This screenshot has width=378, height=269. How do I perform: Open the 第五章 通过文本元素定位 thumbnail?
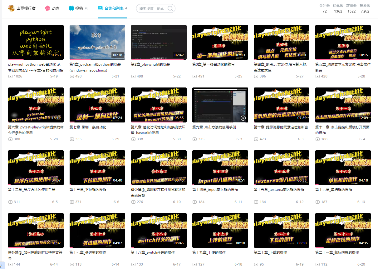pyautogui.click(x=343, y=42)
